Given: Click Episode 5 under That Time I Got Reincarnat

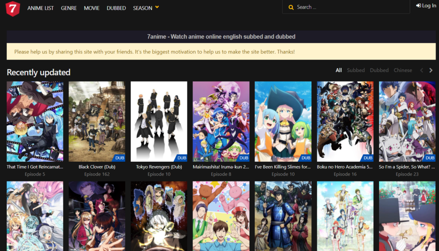Looking at the screenshot, I should [x=35, y=174].
